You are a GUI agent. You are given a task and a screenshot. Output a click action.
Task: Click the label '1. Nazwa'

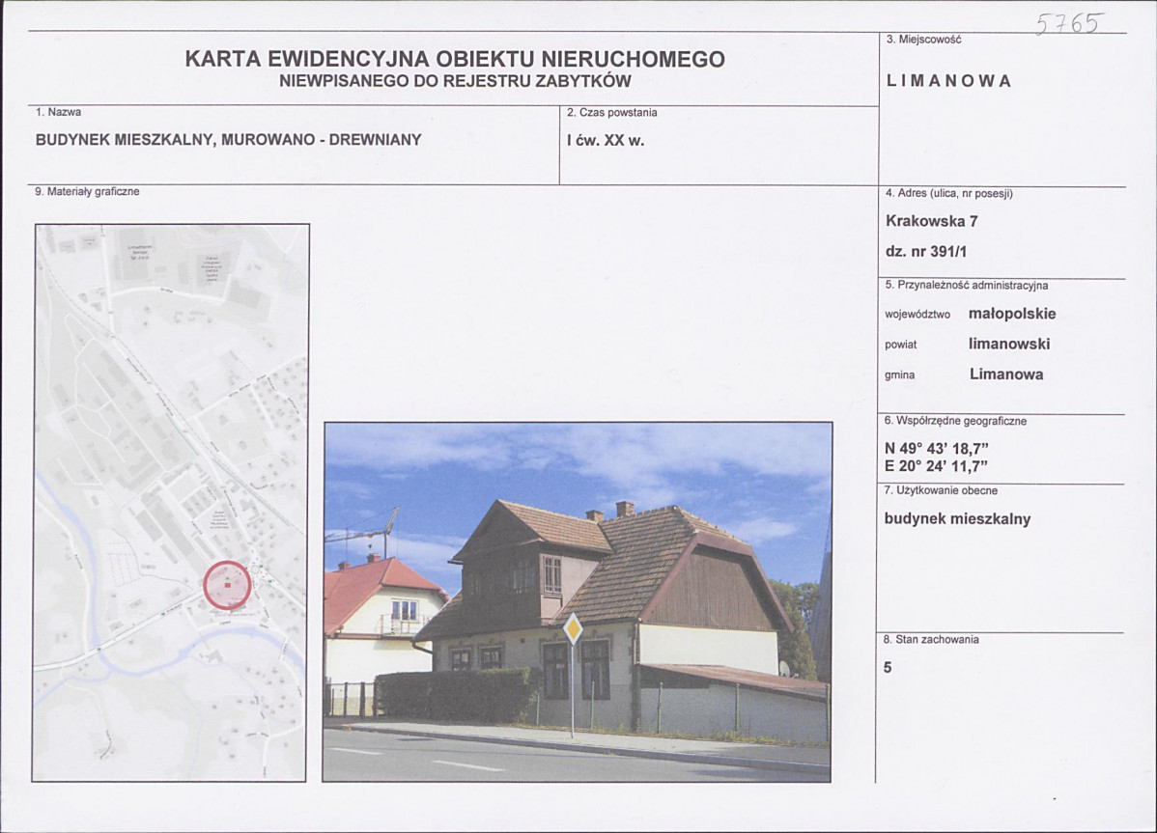pos(58,112)
